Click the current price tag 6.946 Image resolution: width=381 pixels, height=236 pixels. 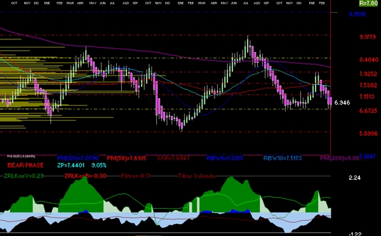click(x=342, y=103)
